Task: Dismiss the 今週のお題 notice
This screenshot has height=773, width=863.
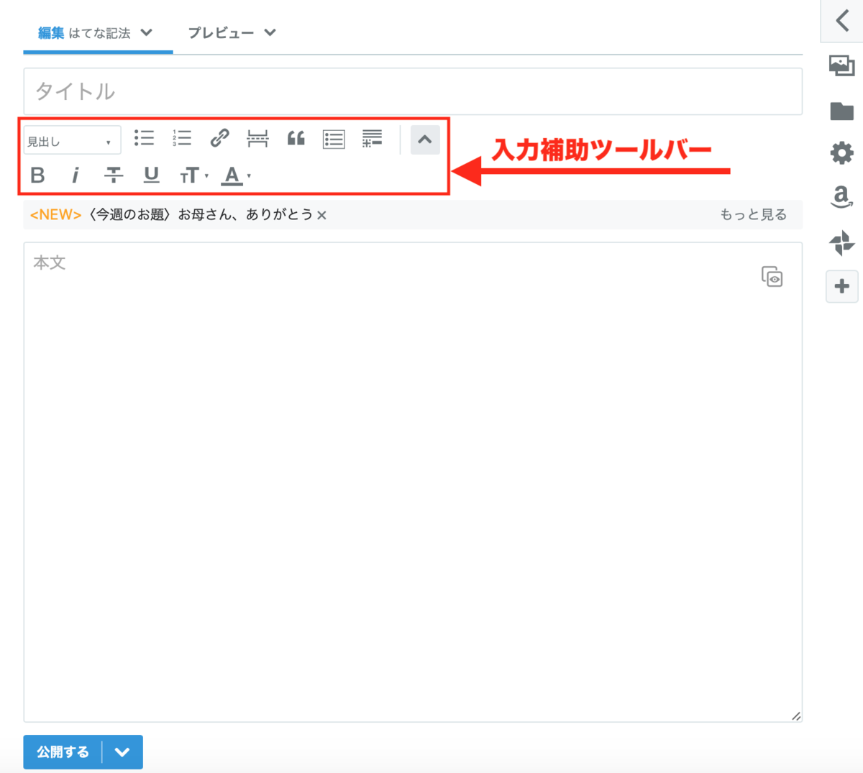Action: [321, 215]
